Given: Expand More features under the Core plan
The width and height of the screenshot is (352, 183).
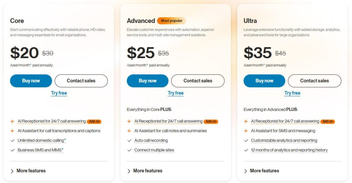Looking at the screenshot, I should (x=28, y=171).
